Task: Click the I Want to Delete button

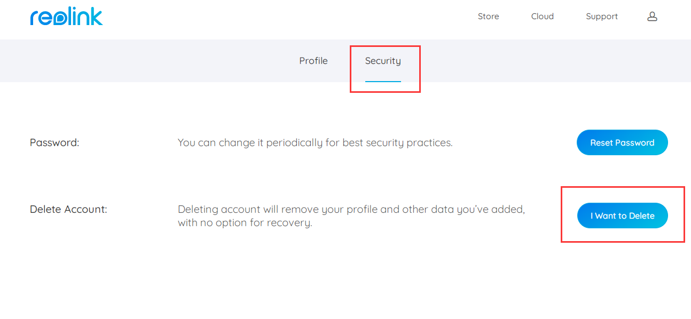Action: [623, 216]
